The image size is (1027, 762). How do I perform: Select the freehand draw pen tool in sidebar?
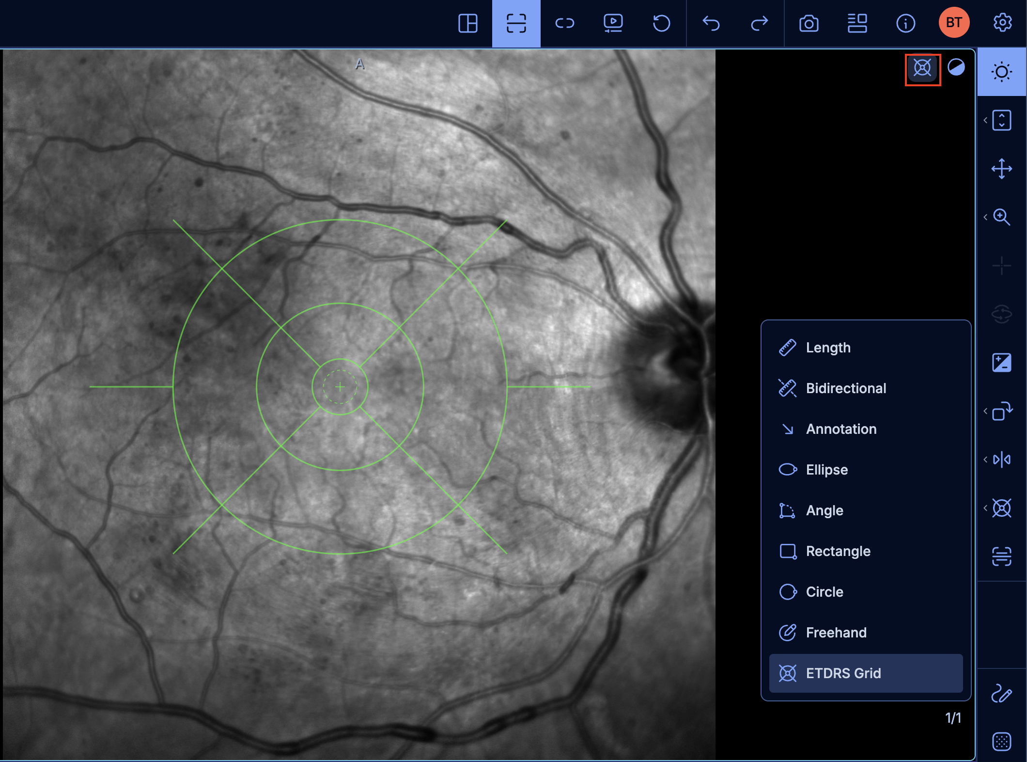point(1002,693)
